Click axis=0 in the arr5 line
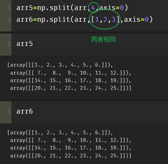 [x=111, y=8]
